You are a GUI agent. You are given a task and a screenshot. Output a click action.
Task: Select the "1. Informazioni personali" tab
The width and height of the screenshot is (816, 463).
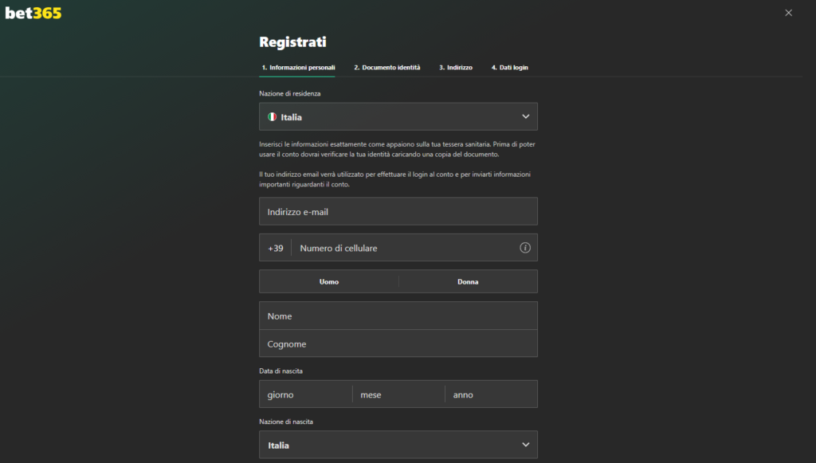coord(297,68)
